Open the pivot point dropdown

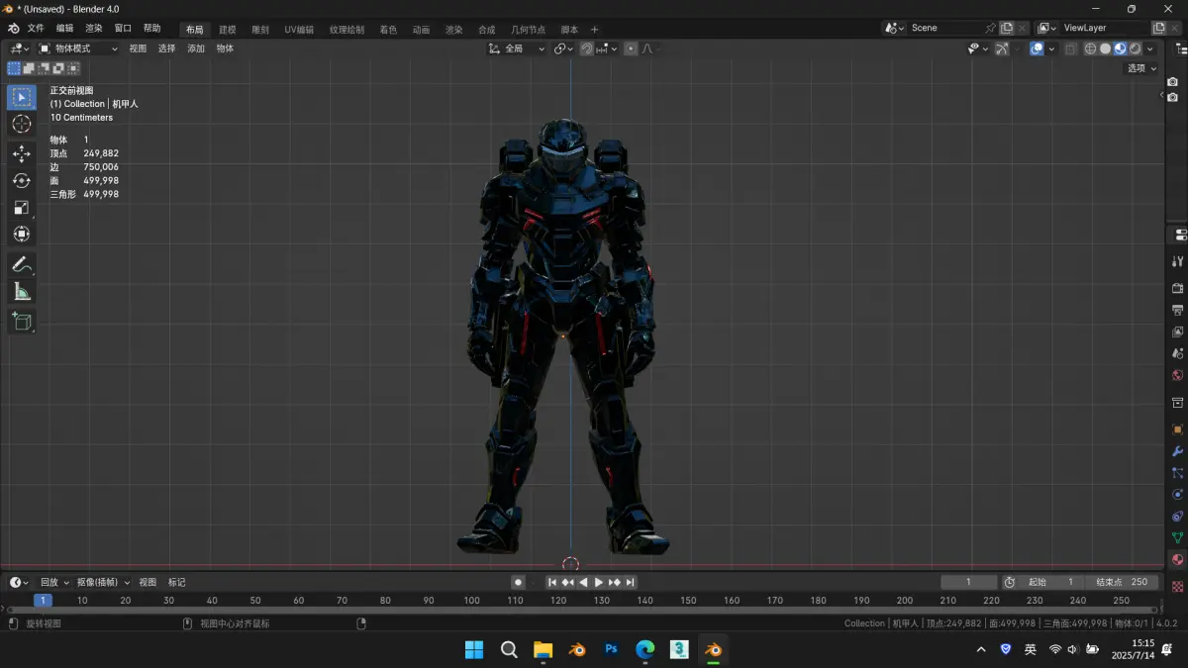(x=563, y=48)
